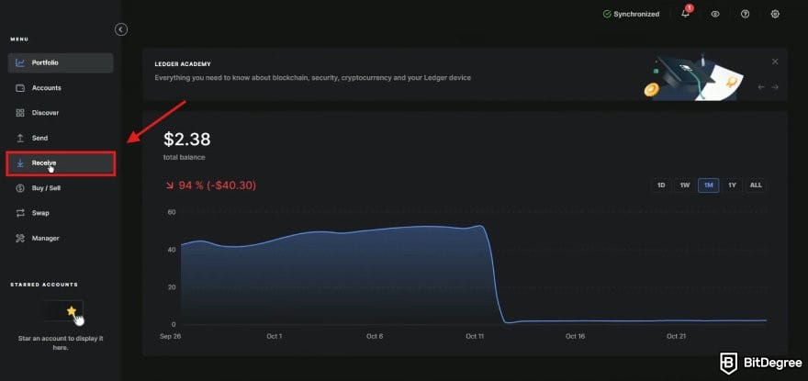Open the Send dialog

[x=61, y=139]
